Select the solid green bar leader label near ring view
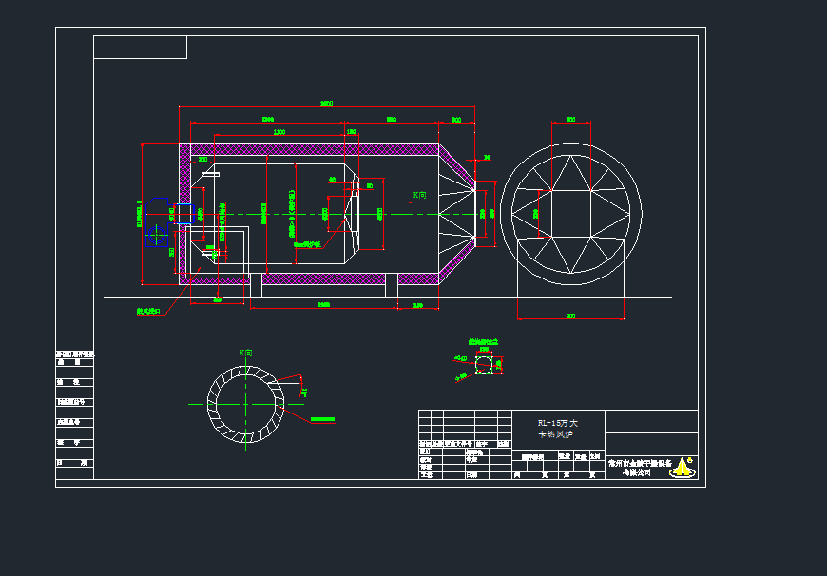Screen dimensions: 827x576 (x=323, y=418)
